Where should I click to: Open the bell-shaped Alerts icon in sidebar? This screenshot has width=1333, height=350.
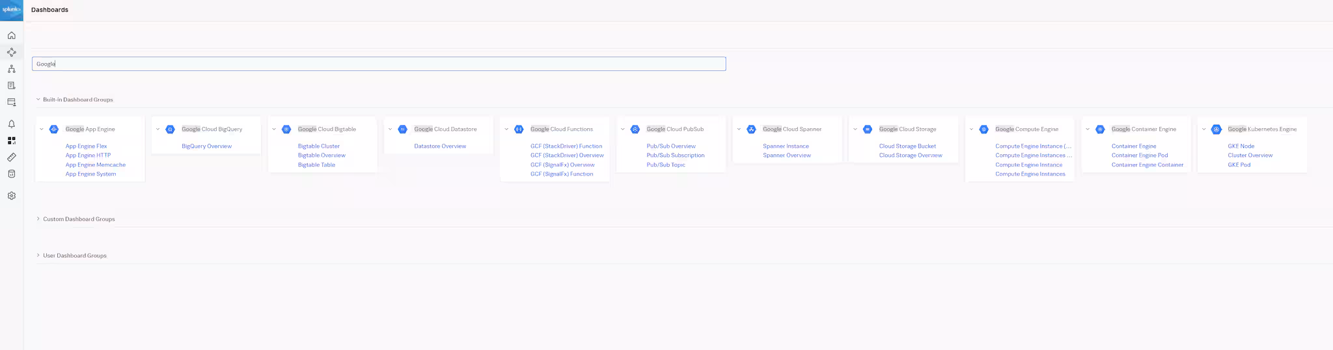11,124
